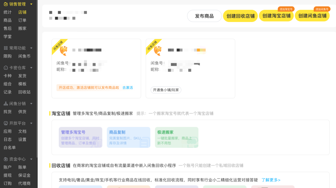Open the 管理多淘宝号 card
Screen dimensions: 336x188
81,138
